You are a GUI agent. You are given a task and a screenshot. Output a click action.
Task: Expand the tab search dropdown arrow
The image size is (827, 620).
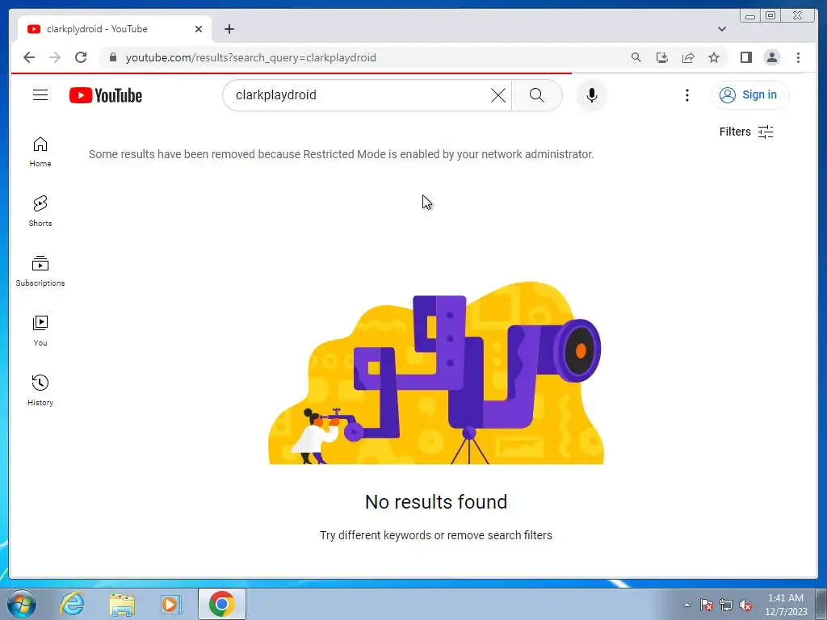click(721, 29)
